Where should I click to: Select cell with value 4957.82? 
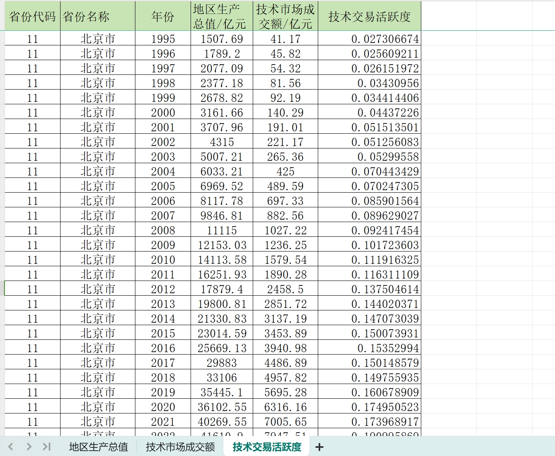point(285,377)
